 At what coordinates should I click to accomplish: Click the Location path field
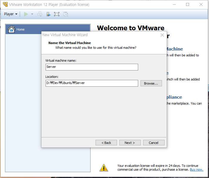(x=92, y=83)
